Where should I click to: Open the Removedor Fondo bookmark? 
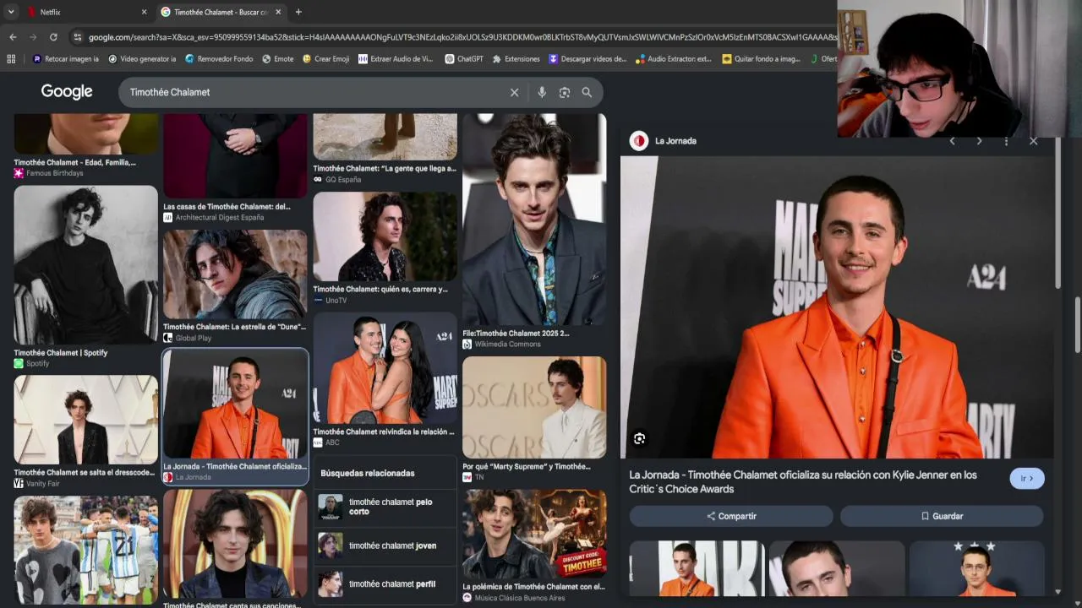coord(219,59)
